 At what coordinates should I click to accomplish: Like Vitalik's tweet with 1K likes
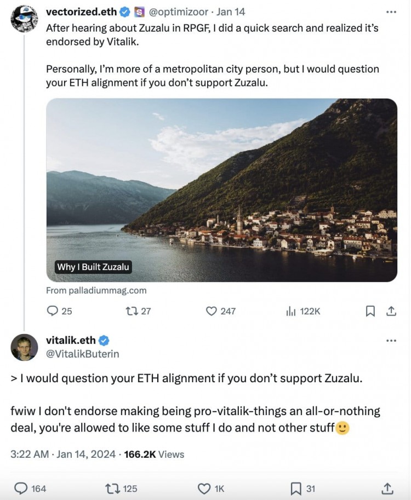pyautogui.click(x=211, y=488)
